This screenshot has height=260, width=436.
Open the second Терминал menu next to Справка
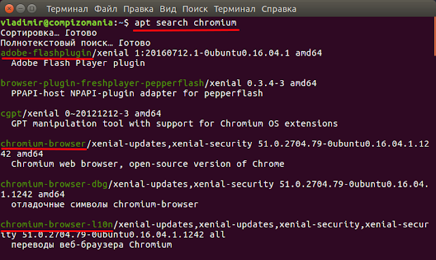click(234, 9)
